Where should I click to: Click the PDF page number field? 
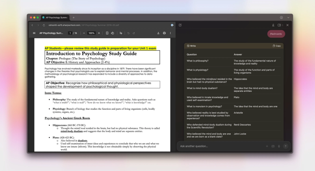tap(70, 33)
